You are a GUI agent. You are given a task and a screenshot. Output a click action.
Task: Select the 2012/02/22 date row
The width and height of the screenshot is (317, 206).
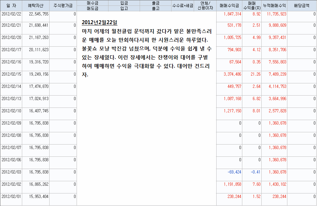click(11, 14)
